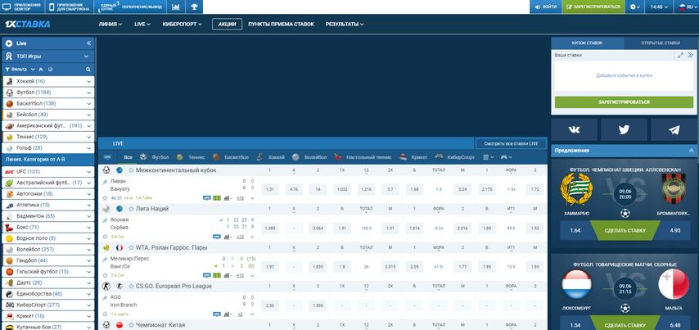Open the LIVE dropdown in the main navigation
Image resolution: width=699 pixels, height=330 pixels.
pos(142,24)
